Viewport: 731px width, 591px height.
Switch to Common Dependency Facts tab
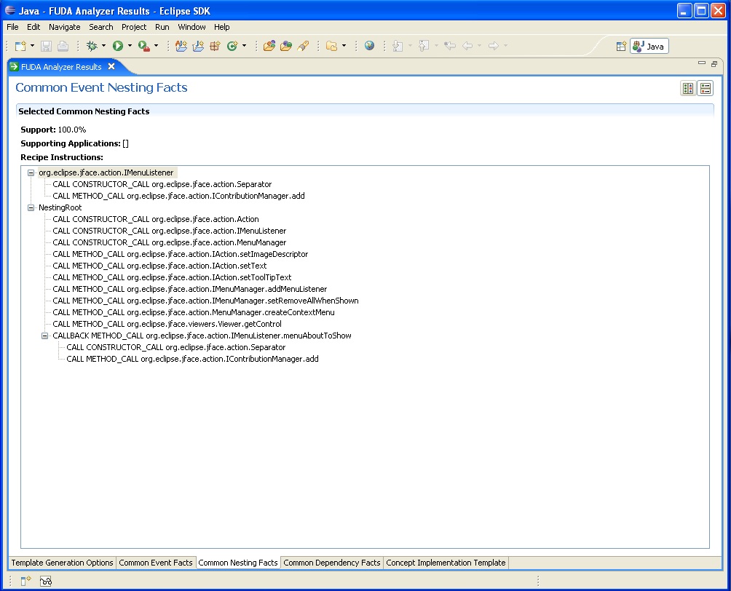pos(331,563)
